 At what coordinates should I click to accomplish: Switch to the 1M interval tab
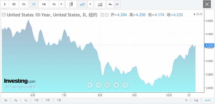[44, 4]
